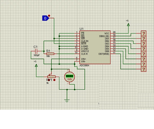Select the logic probe wired to DB2
Screen dimensions: 154x129
pos(144,44)
